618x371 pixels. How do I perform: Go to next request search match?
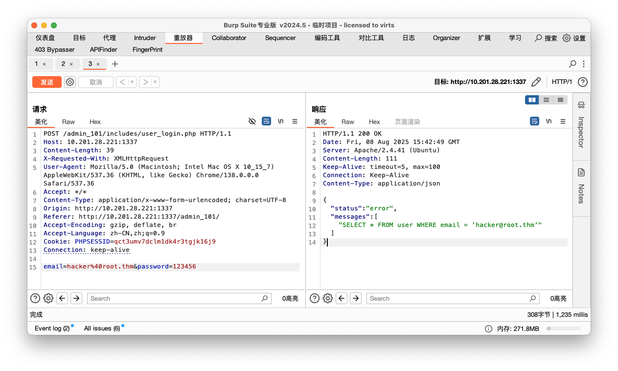(x=76, y=298)
